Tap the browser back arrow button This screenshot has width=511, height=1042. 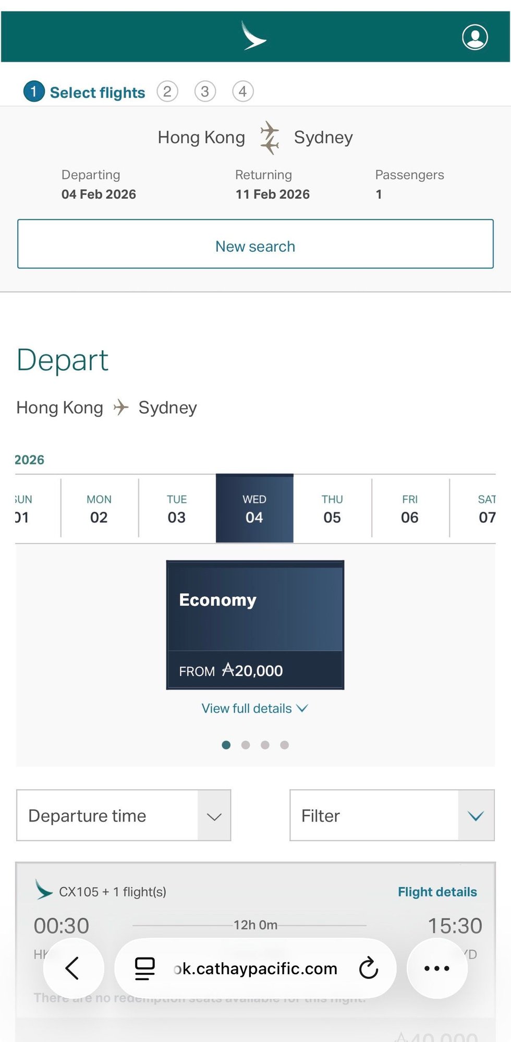point(73,968)
